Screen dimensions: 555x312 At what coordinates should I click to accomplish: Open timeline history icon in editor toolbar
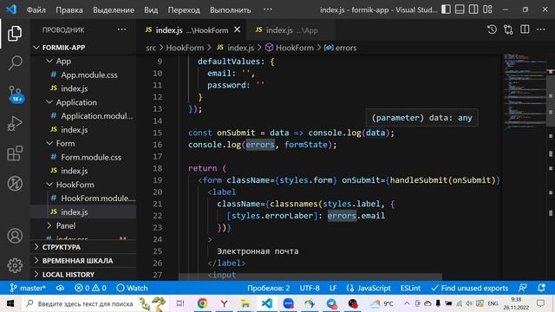492,29
